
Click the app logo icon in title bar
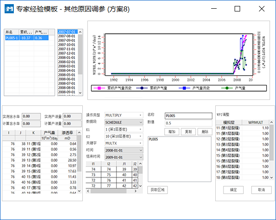8,9
